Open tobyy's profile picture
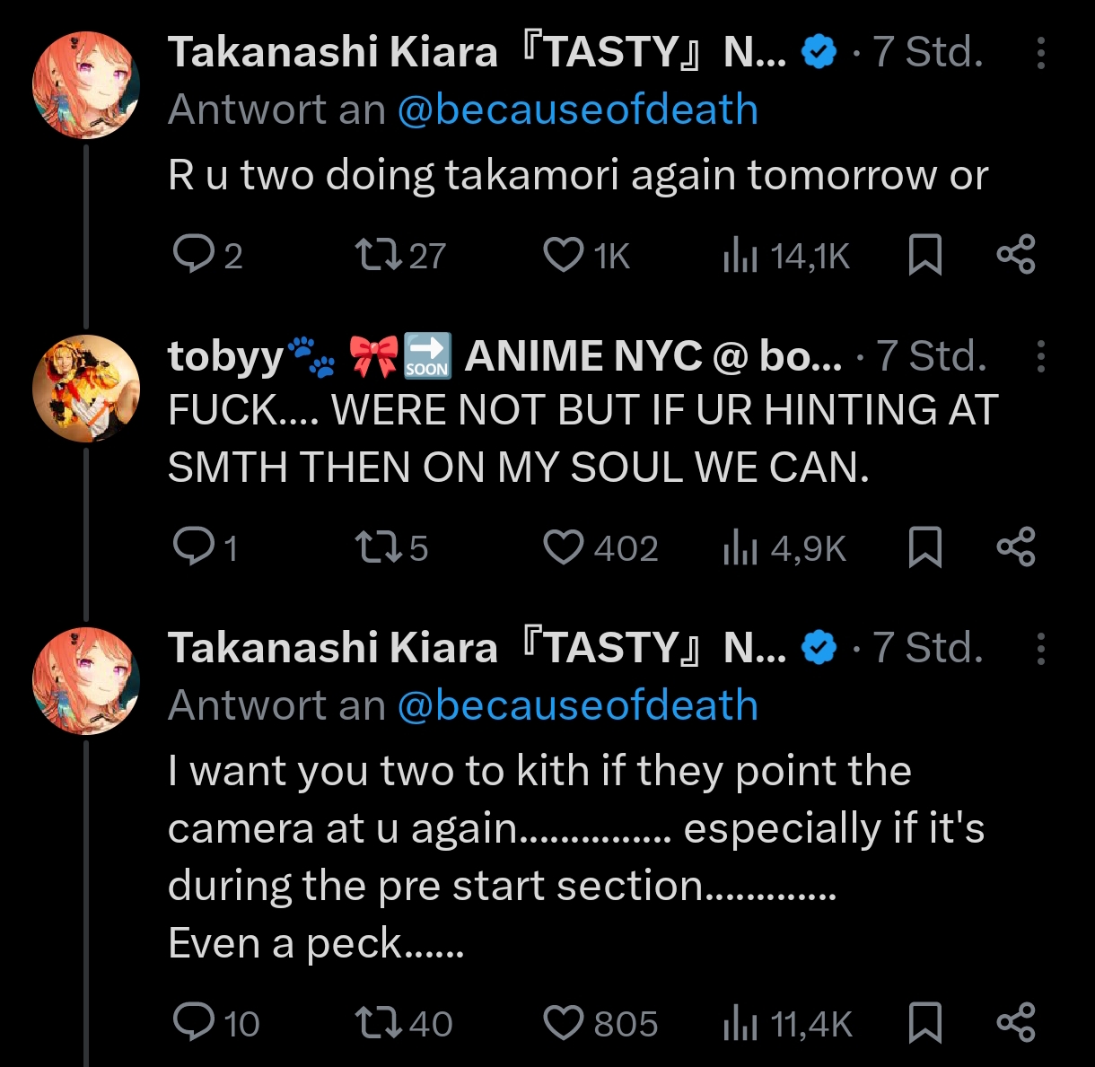 [86, 389]
